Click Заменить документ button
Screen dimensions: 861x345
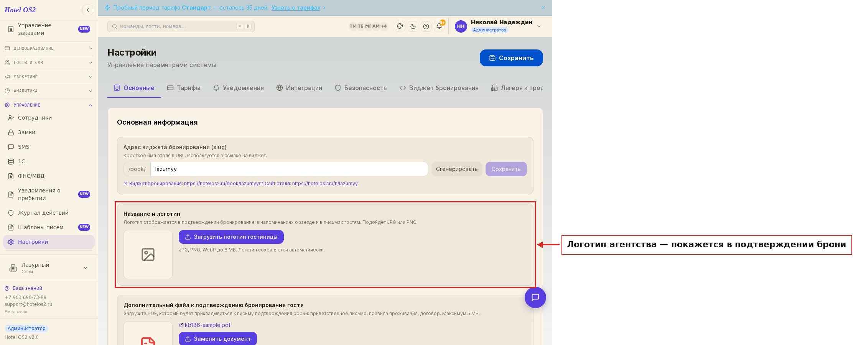pyautogui.click(x=218, y=338)
